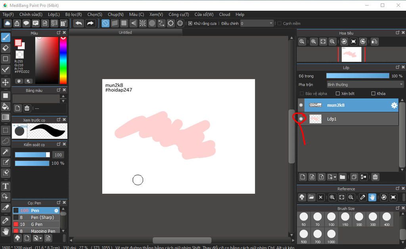Toggle the Khử răng cưa checkbox
The width and height of the screenshot is (406, 249).
click(x=190, y=23)
